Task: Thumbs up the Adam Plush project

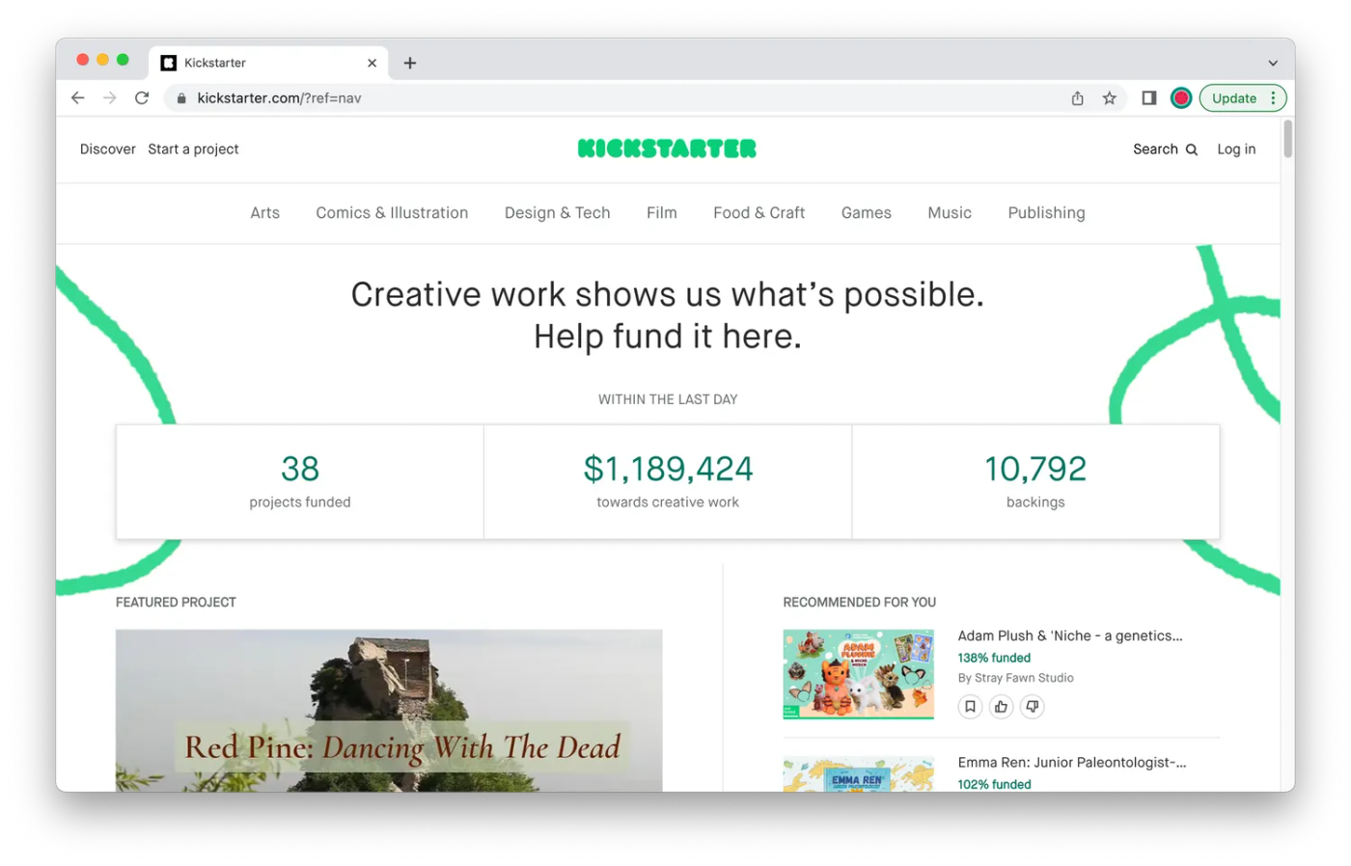Action: coord(1001,707)
